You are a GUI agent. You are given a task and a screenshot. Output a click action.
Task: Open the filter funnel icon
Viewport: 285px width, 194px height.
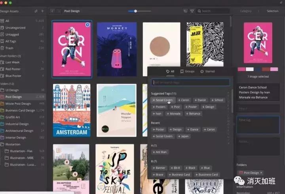click(192, 11)
